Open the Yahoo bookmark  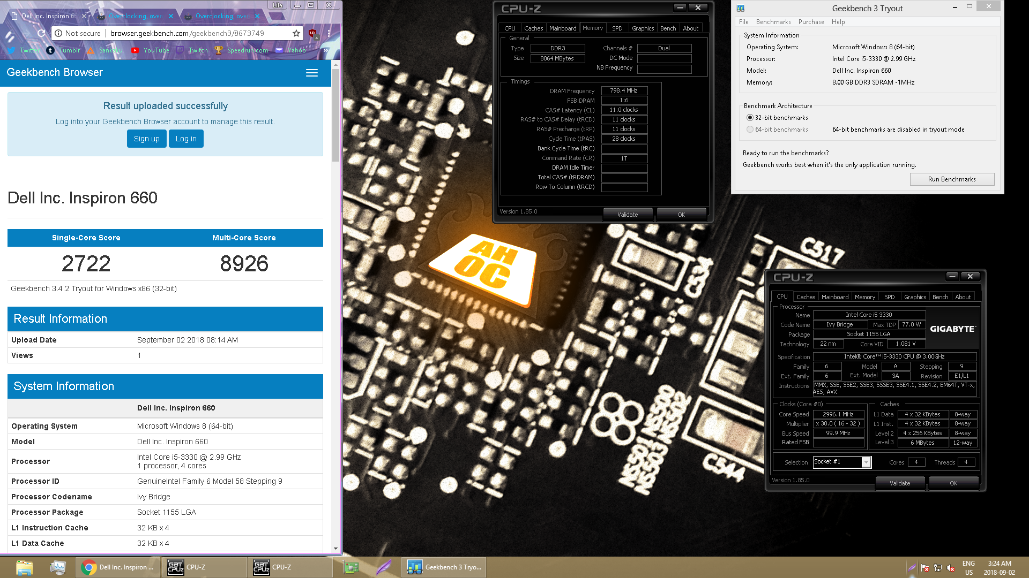click(290, 50)
